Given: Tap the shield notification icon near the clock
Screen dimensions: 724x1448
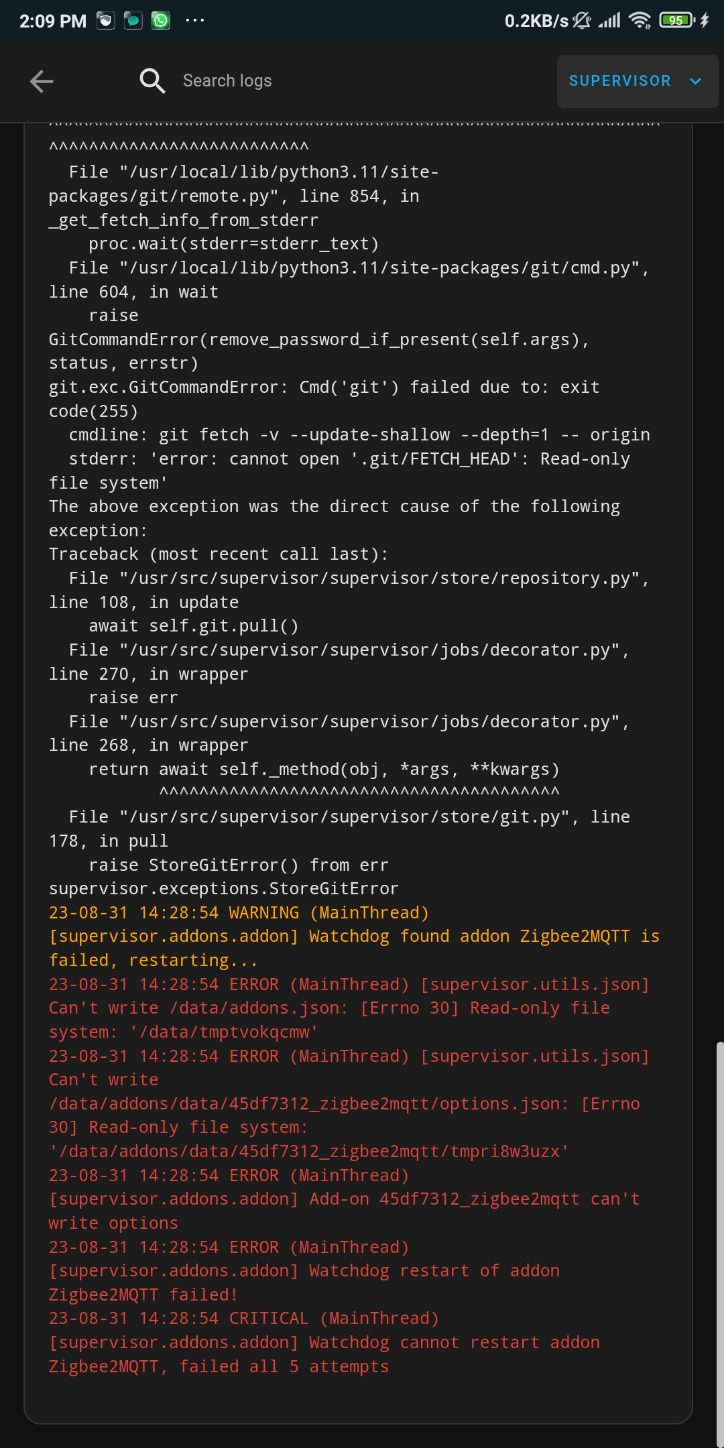Looking at the screenshot, I should tap(107, 19).
